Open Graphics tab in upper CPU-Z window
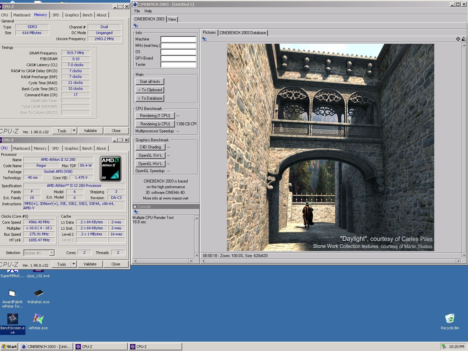468x351 pixels. click(72, 15)
